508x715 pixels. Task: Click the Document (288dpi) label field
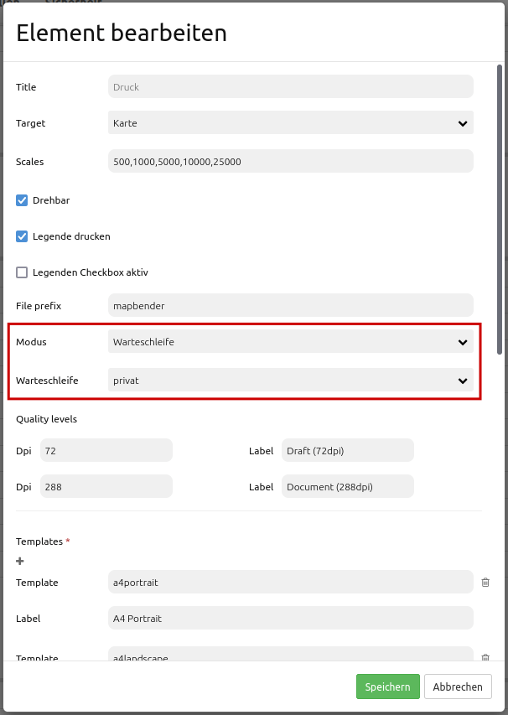pyautogui.click(x=347, y=487)
